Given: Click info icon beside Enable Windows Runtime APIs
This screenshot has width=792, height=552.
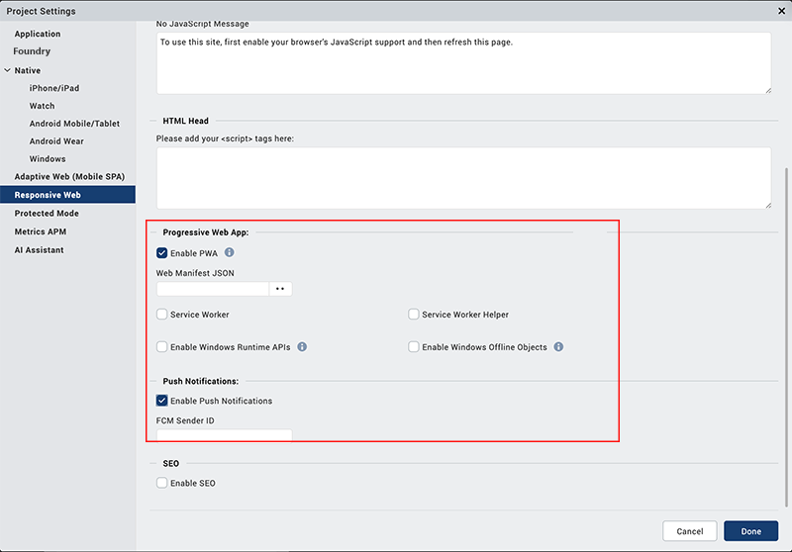Looking at the screenshot, I should pos(302,347).
